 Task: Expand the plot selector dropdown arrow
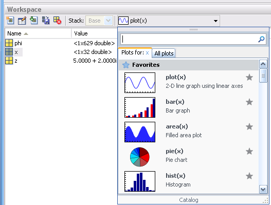[x=215, y=21]
